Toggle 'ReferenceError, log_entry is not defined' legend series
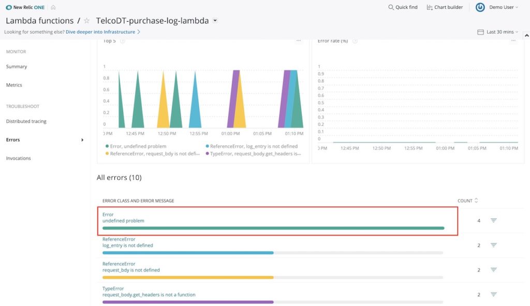 [252, 147]
